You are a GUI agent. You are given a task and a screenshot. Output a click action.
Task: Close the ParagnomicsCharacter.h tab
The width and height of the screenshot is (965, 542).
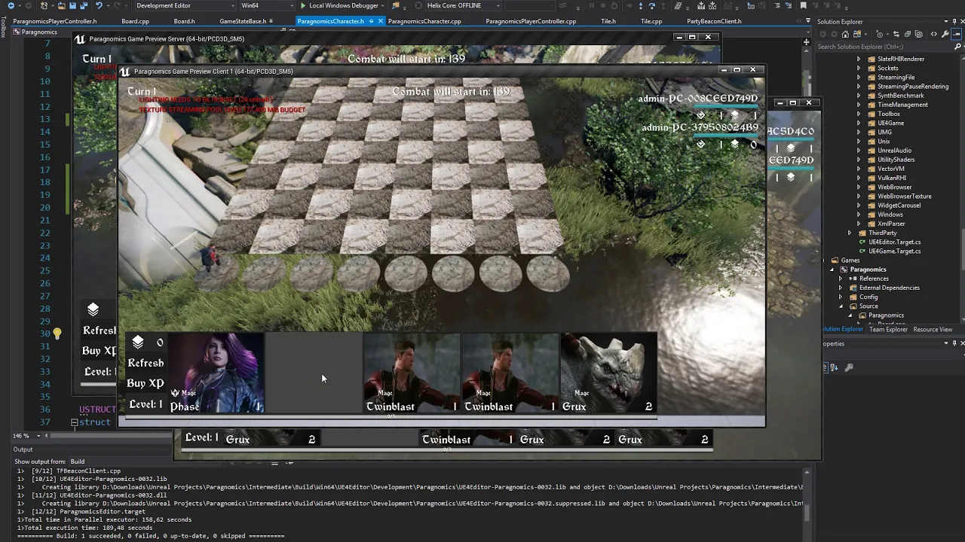(x=381, y=21)
